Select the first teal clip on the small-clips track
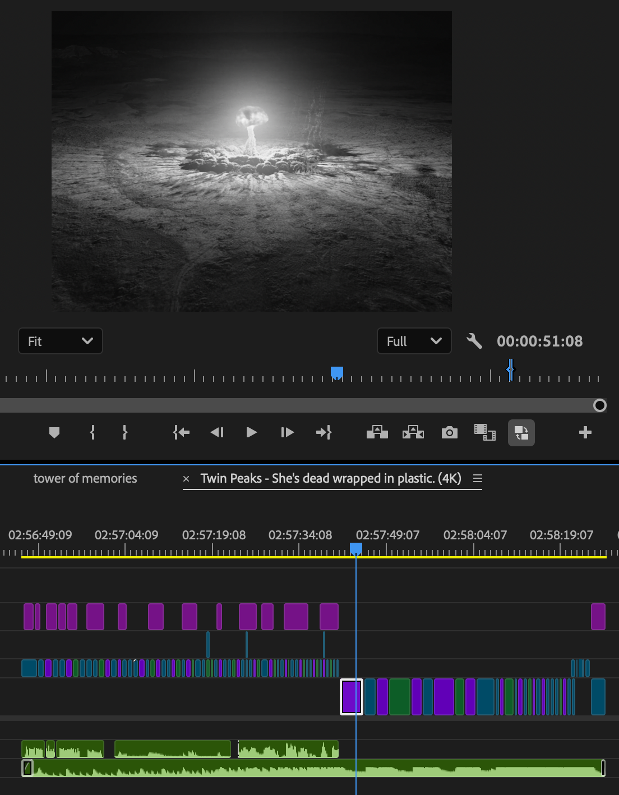 coord(29,668)
